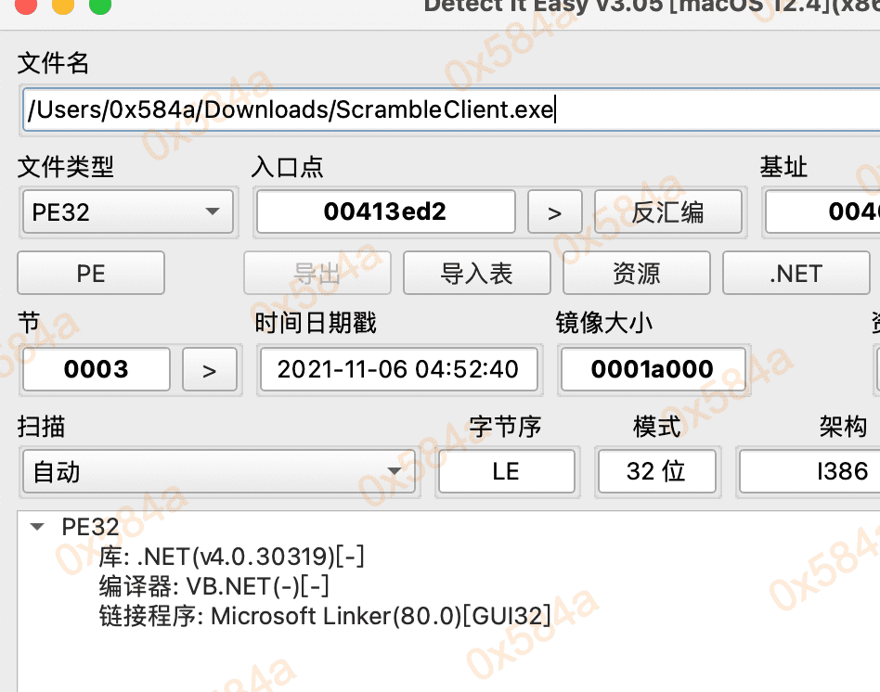880x692 pixels.
Task: Click the image size field 0001a000
Action: pyautogui.click(x=652, y=370)
